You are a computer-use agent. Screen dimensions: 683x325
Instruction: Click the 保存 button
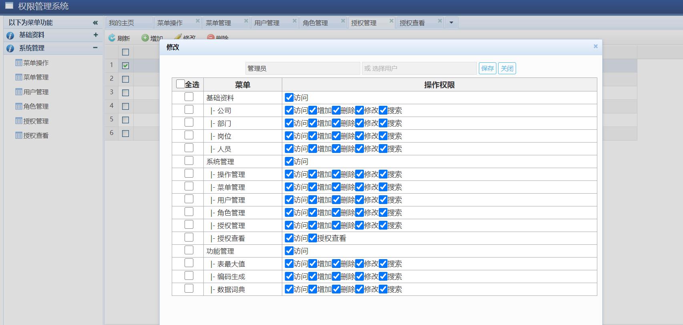coord(487,68)
